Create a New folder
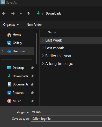This screenshot has height=127, width=102. coord(34,25)
